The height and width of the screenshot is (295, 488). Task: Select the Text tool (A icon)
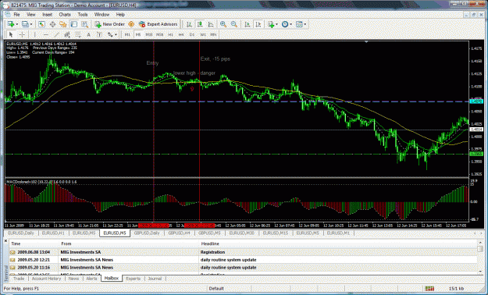coord(88,34)
